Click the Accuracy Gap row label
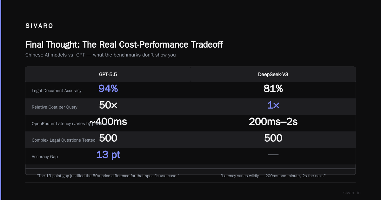381x200 pixels. (45, 157)
